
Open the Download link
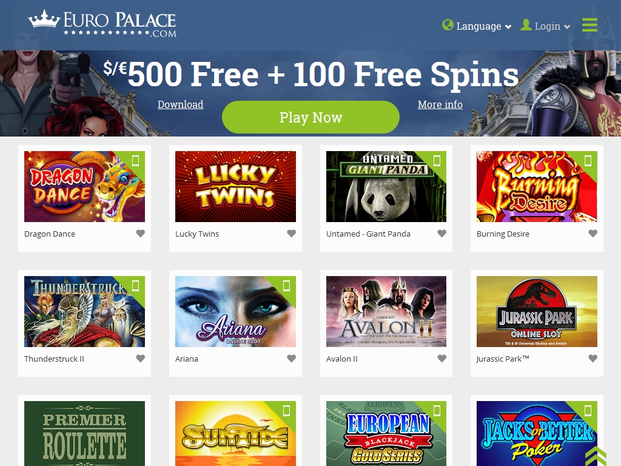pyautogui.click(x=180, y=104)
